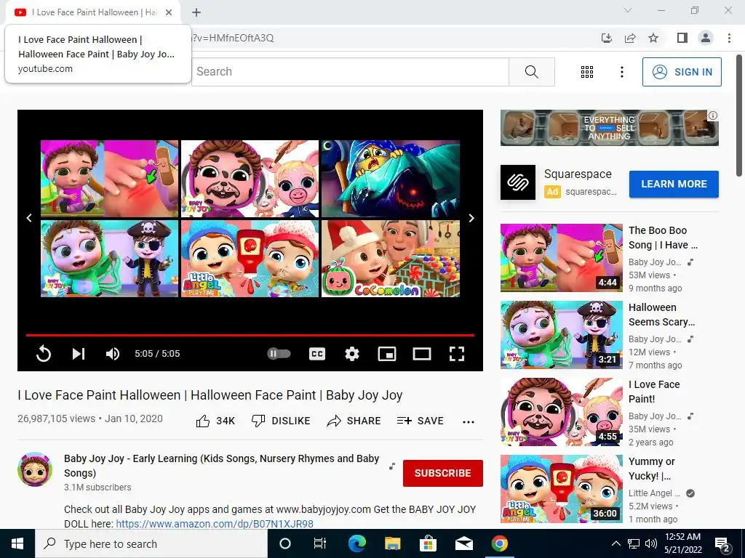745x558 pixels.
Task: Click the search magnifier button
Action: (532, 72)
